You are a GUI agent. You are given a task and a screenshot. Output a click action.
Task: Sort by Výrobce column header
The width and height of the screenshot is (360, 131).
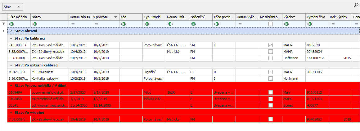point(294,17)
